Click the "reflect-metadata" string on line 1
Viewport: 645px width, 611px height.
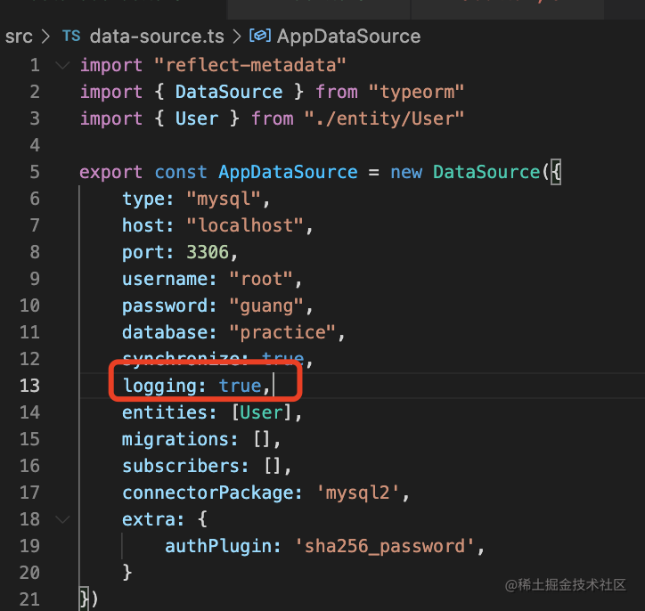pos(250,65)
